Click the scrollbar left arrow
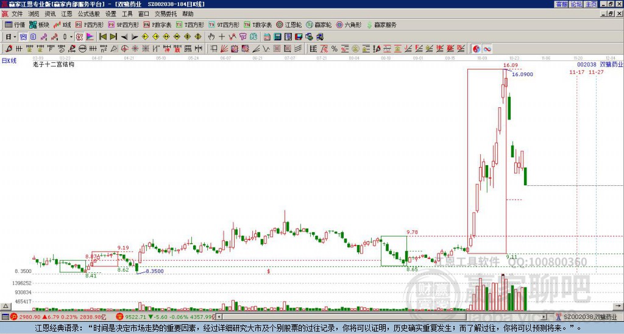 pos(219,317)
